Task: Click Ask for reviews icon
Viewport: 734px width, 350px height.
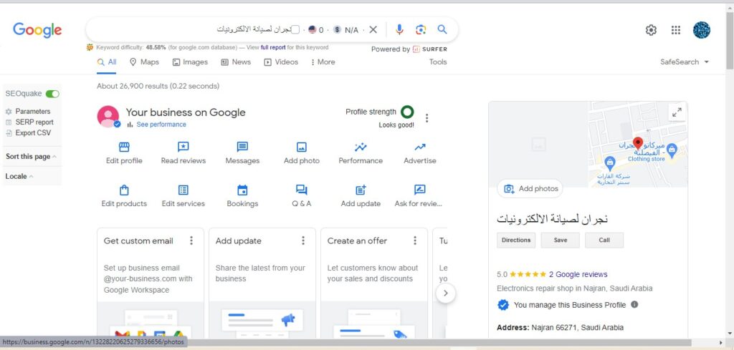Action: [420, 190]
